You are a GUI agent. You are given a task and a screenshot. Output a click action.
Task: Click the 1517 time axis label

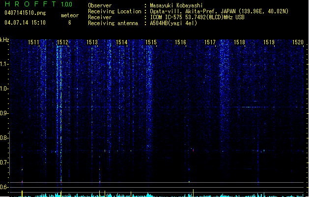(210, 42)
